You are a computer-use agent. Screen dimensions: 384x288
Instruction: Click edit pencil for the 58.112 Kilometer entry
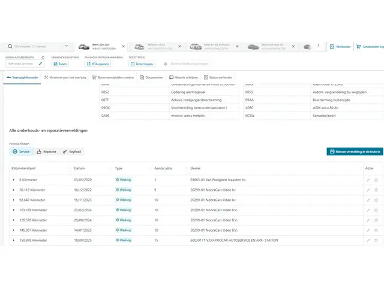click(368, 190)
